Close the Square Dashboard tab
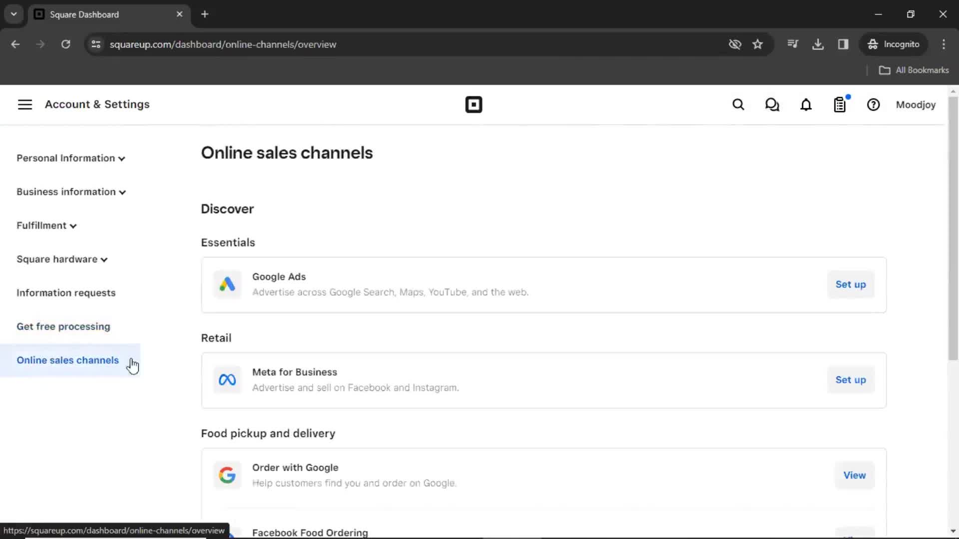959x539 pixels. click(179, 14)
